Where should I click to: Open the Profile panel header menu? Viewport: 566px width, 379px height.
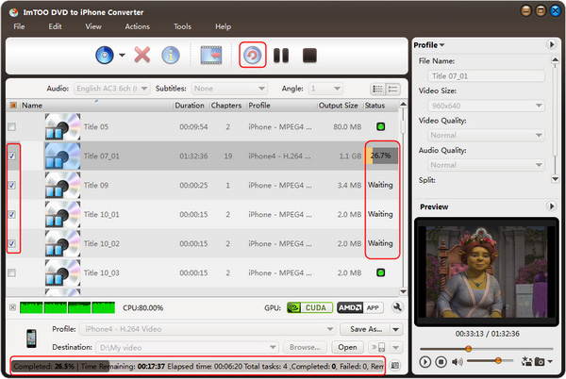pyautogui.click(x=429, y=44)
